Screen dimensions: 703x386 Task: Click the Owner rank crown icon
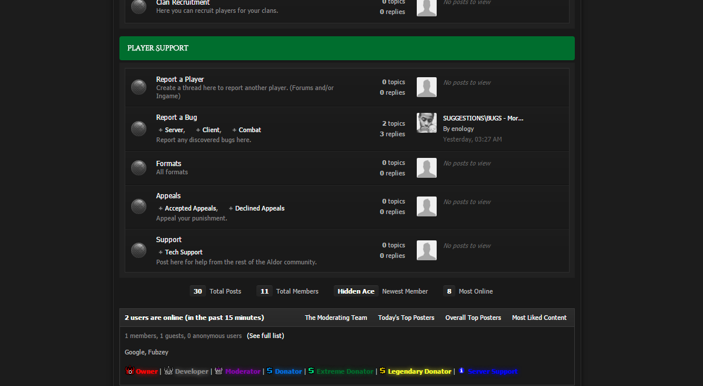(130, 371)
